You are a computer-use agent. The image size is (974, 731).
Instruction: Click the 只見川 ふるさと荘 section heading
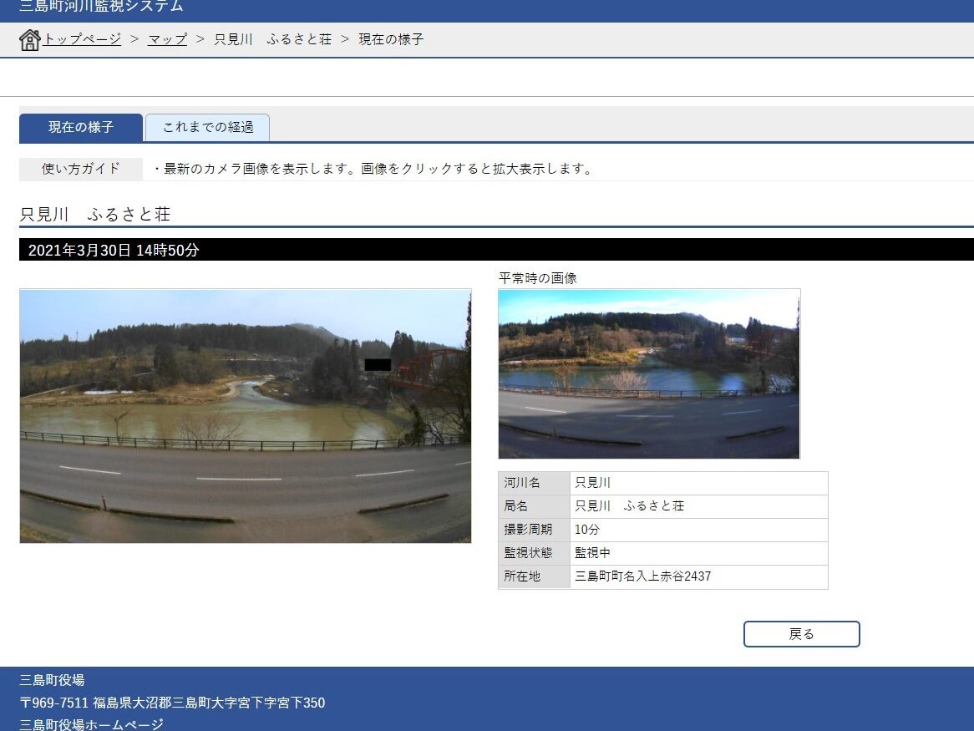pos(95,214)
